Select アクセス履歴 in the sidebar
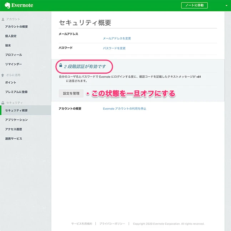 click(14, 129)
